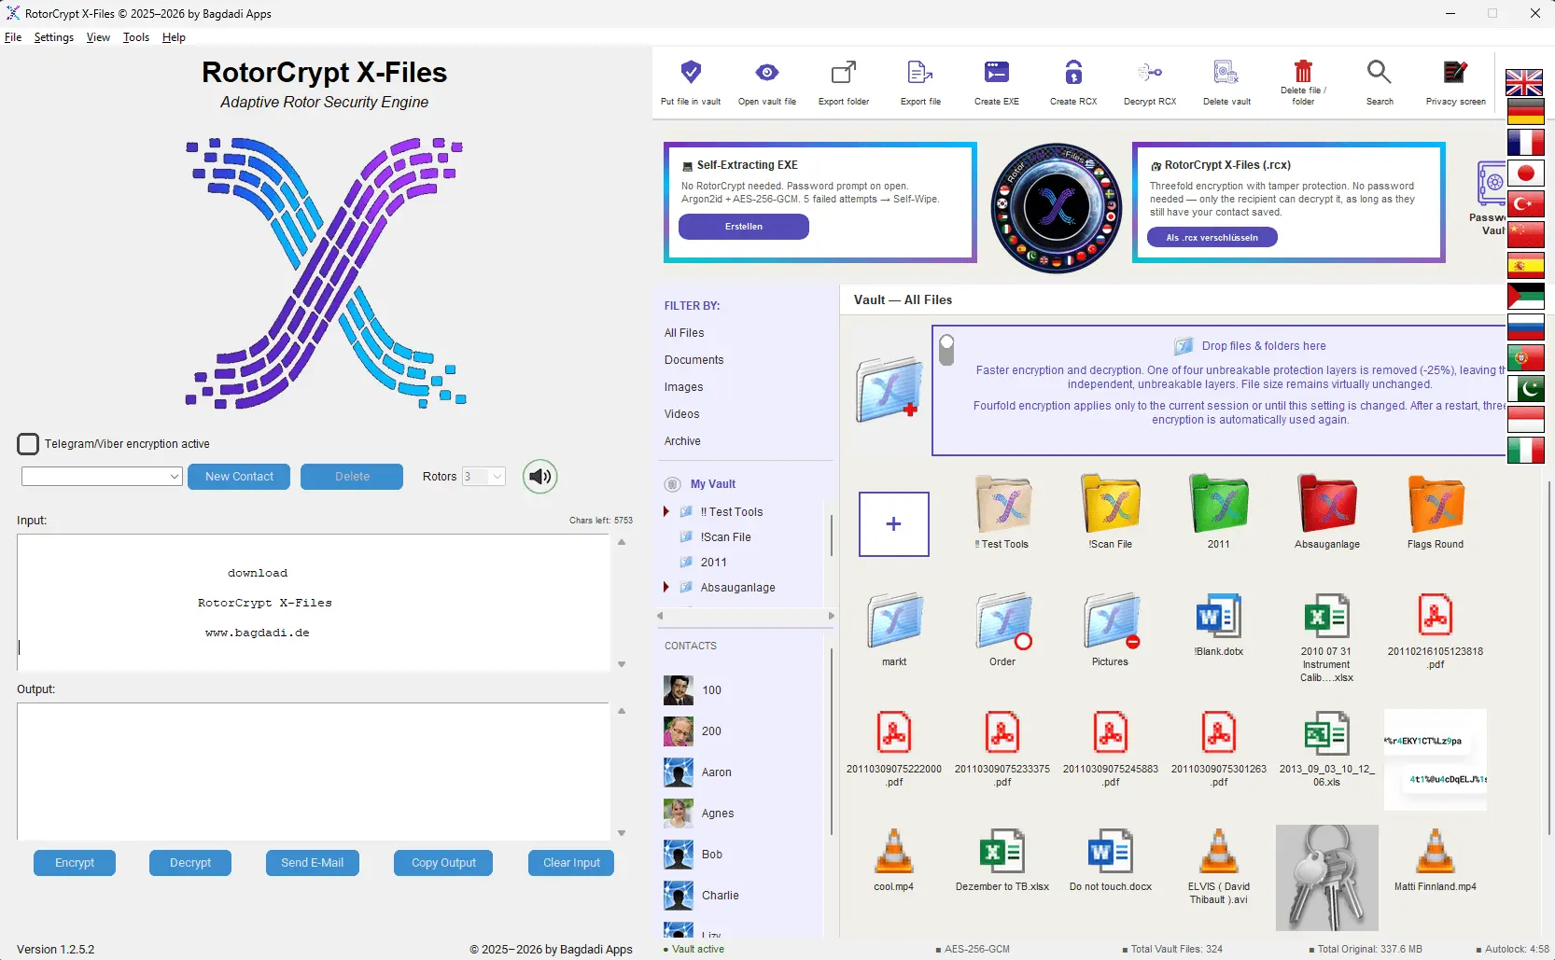Image resolution: width=1555 pixels, height=960 pixels.
Task: Select contact Aaron in contacts list
Action: click(717, 772)
